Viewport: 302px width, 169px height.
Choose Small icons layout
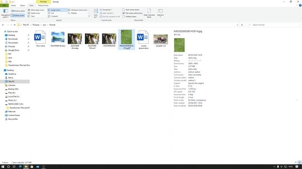click(x=34, y=13)
